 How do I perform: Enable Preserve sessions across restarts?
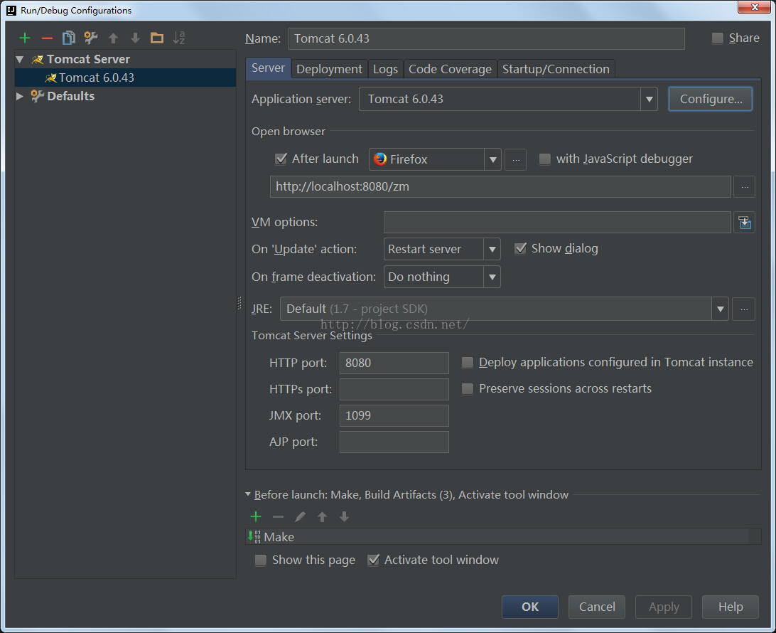click(x=467, y=389)
